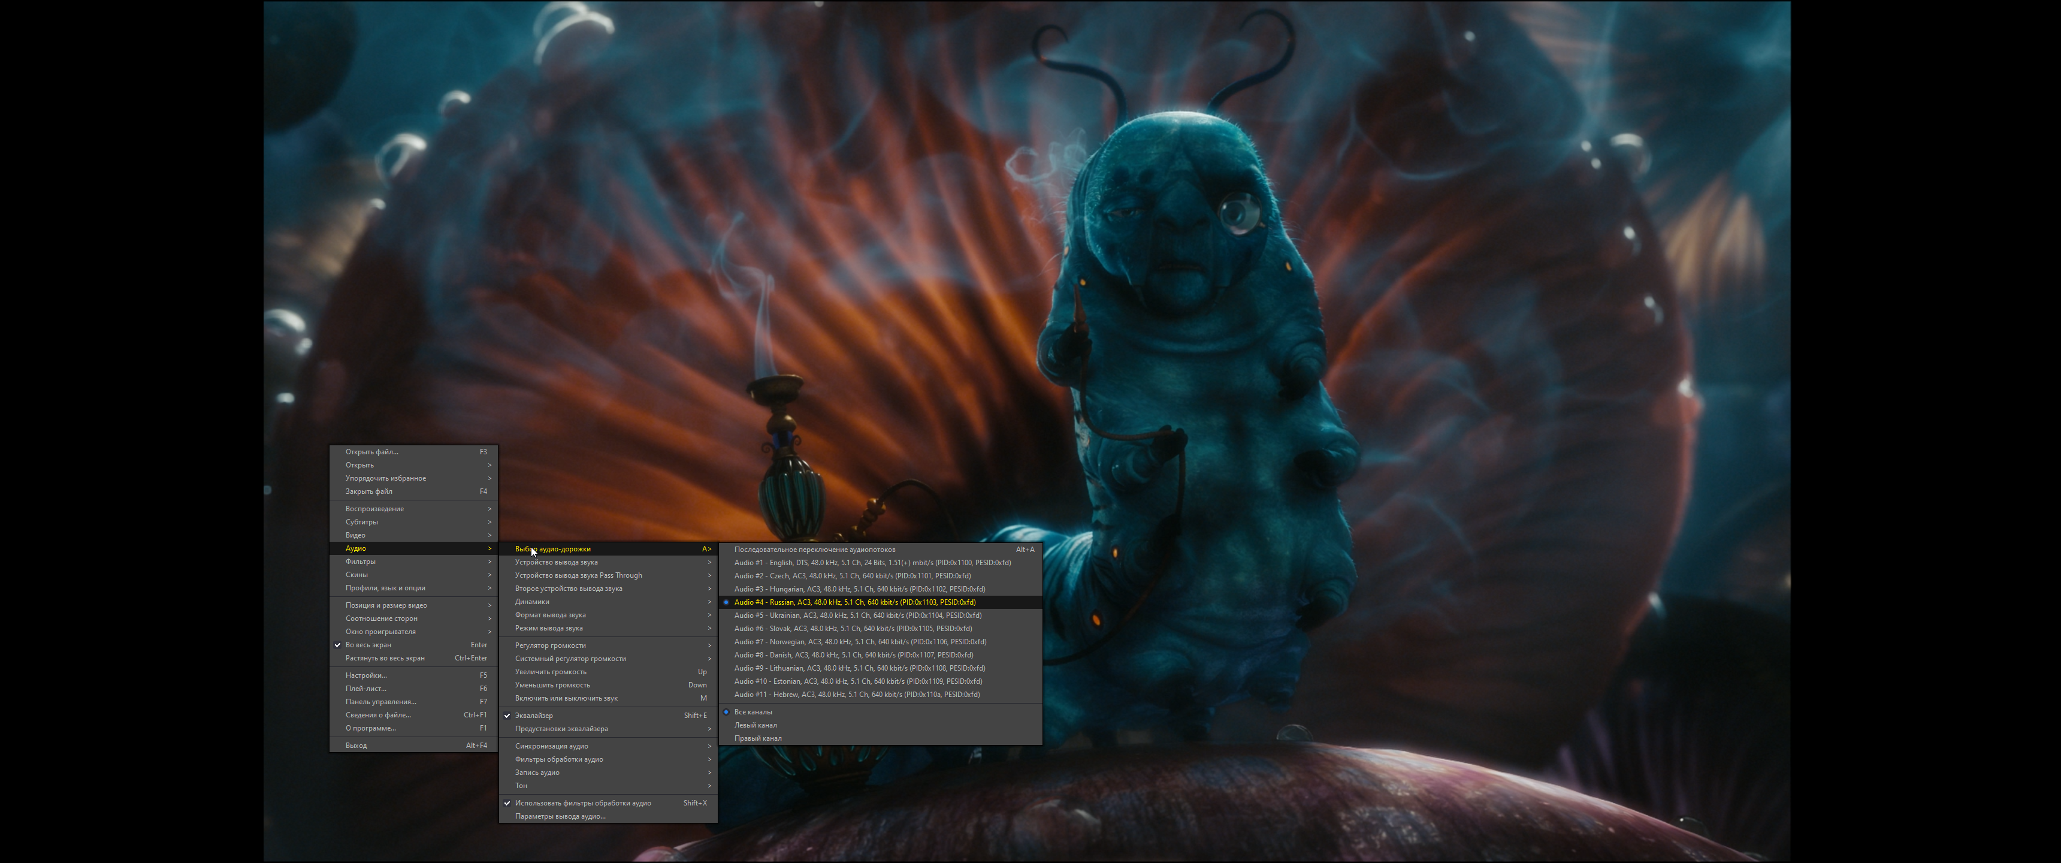Expand the 'Режим вывода звука' submenu

608,627
